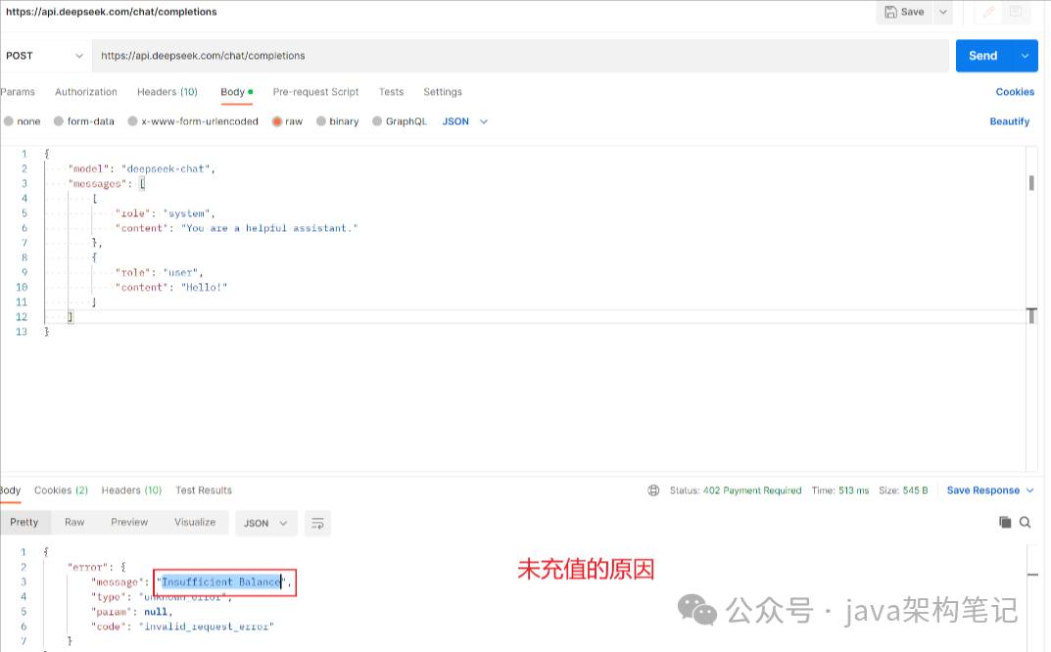Click the 402 Payment Required status text
Image resolution: width=1051 pixels, height=652 pixels.
[752, 490]
